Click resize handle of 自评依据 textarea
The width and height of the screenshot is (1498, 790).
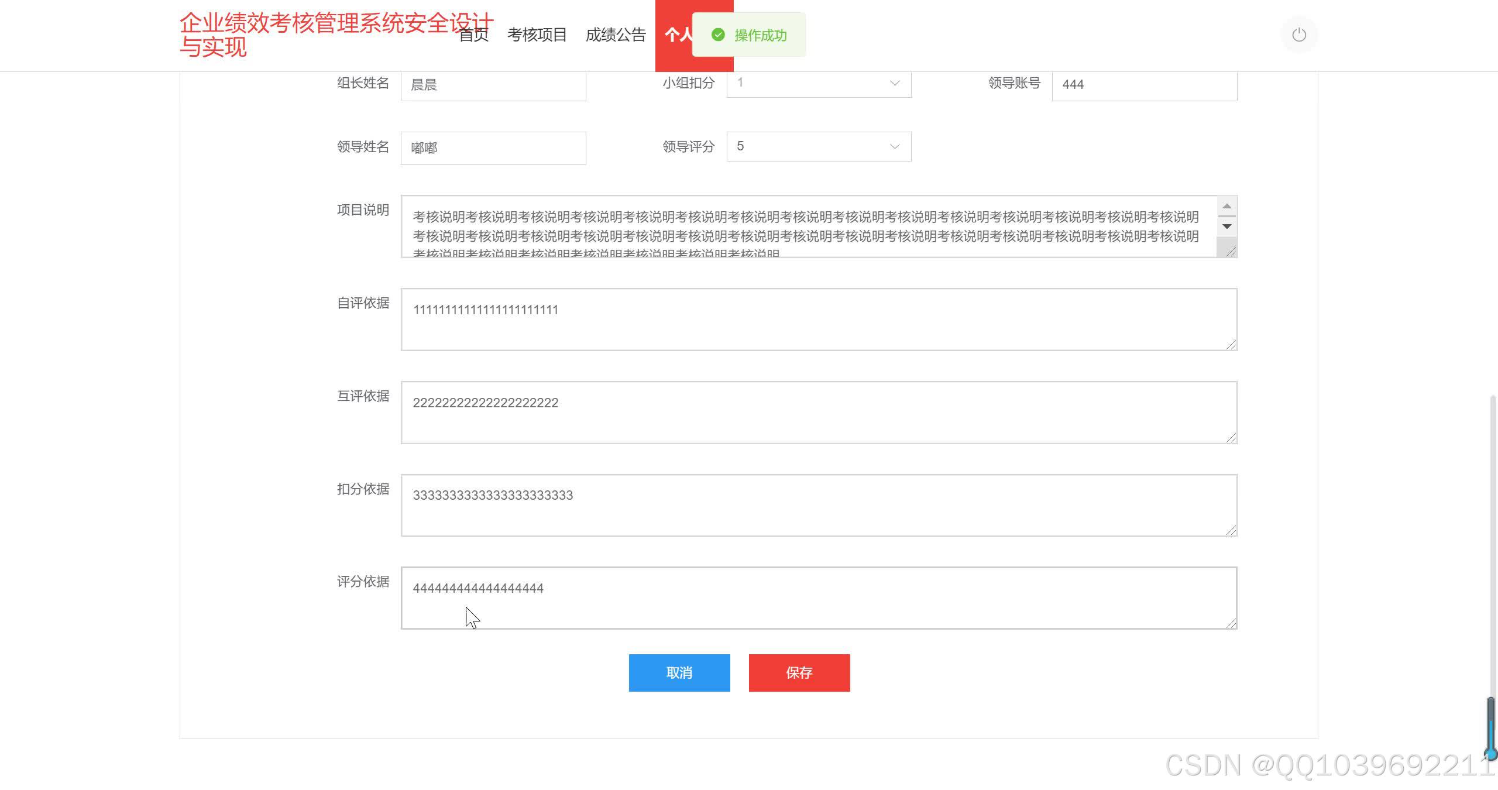[x=1231, y=345]
